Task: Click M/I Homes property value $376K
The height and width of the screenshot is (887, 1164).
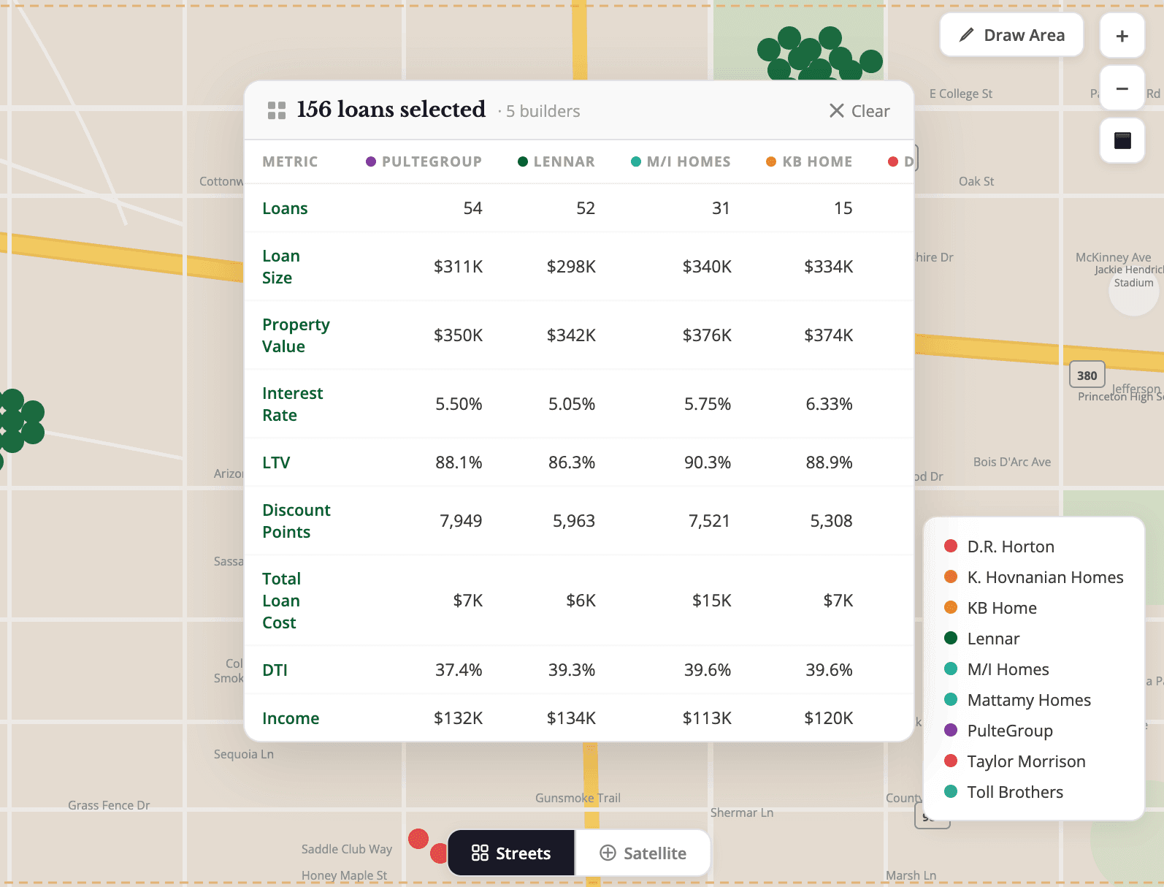Action: (707, 335)
